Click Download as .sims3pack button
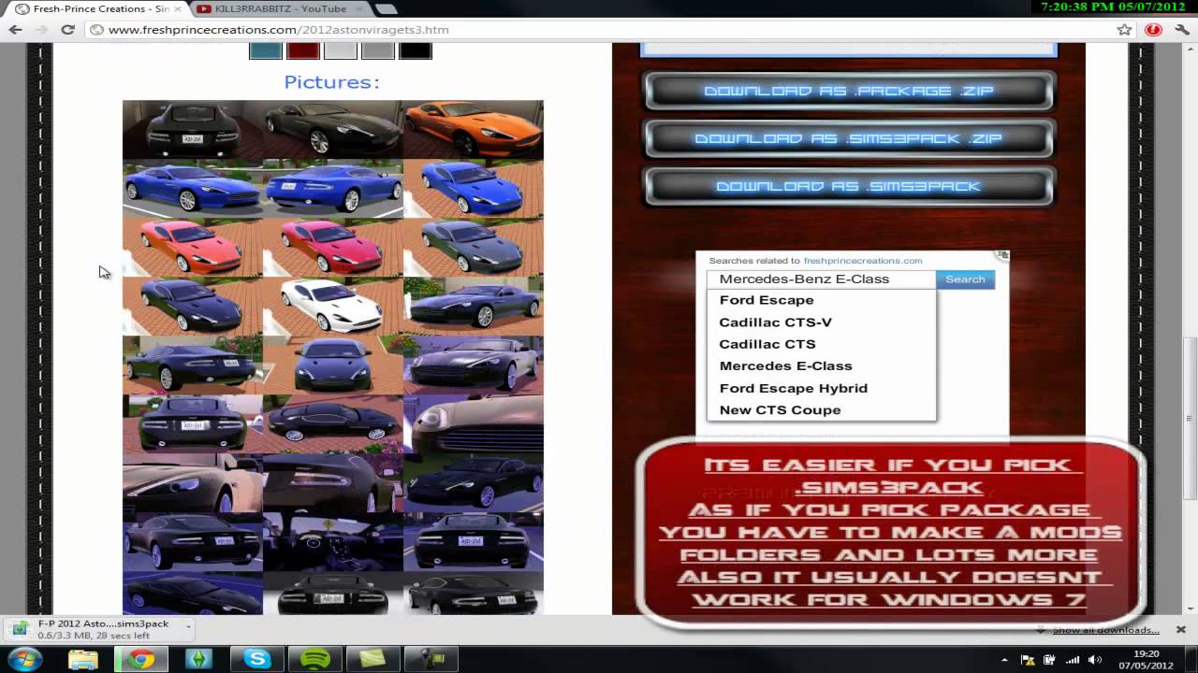This screenshot has height=673, width=1198. pos(849,186)
